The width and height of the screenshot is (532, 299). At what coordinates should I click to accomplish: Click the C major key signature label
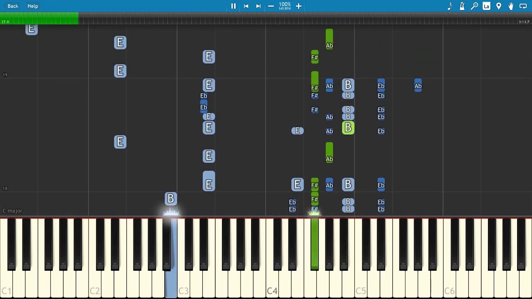[12, 211]
